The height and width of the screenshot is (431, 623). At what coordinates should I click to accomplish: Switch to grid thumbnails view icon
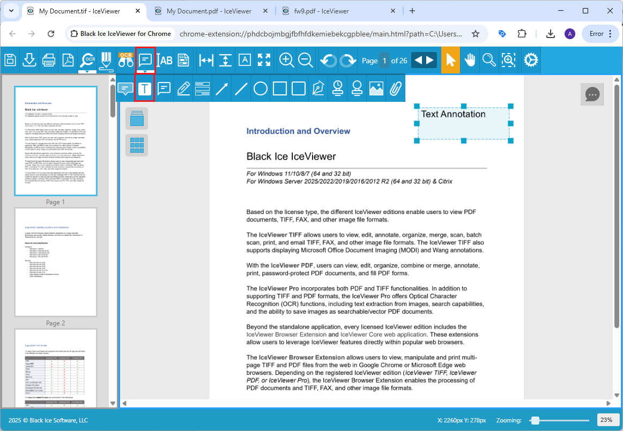[x=137, y=145]
